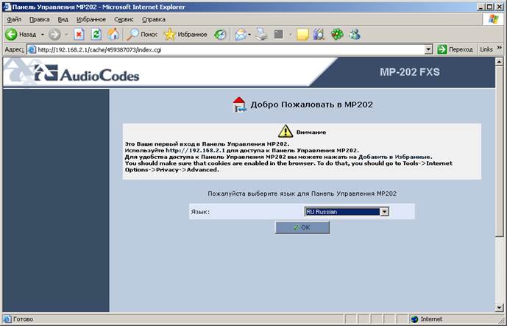Screen dimensions: 507x326
Task: Print the page with printer icon
Action: [x=261, y=35]
